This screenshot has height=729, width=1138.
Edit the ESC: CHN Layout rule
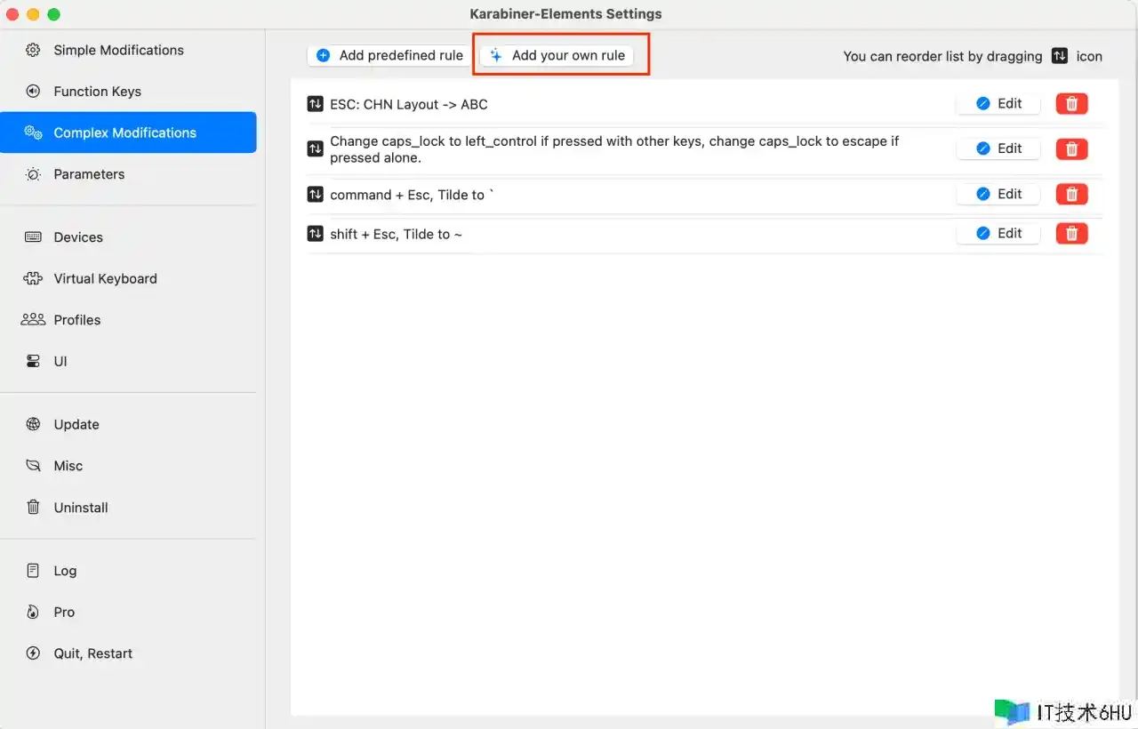pos(998,104)
